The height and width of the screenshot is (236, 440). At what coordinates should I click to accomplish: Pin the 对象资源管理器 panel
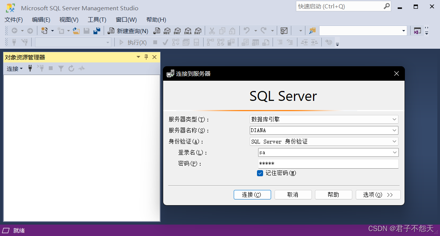tap(146, 57)
